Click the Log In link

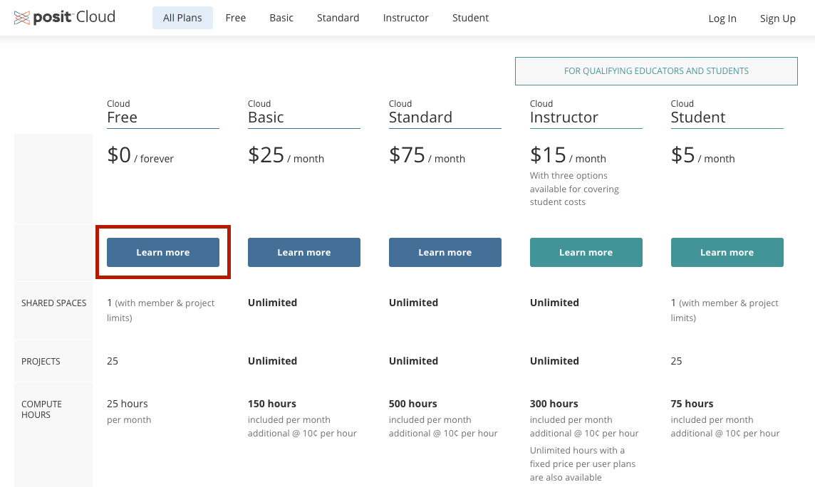(x=722, y=19)
